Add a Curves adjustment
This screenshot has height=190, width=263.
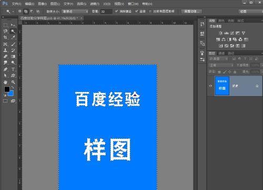coord(232,33)
